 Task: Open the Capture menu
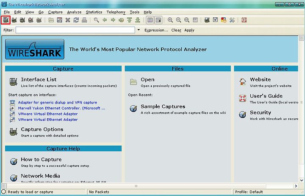pyautogui.click(x=55, y=12)
